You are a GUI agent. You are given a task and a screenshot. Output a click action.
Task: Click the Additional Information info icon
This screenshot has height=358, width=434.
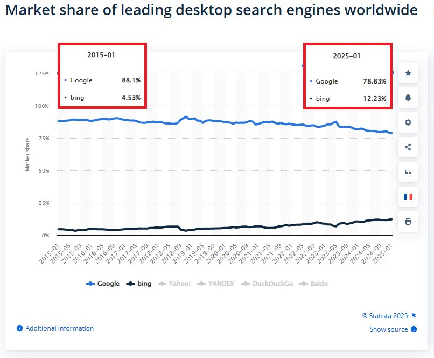pos(19,328)
